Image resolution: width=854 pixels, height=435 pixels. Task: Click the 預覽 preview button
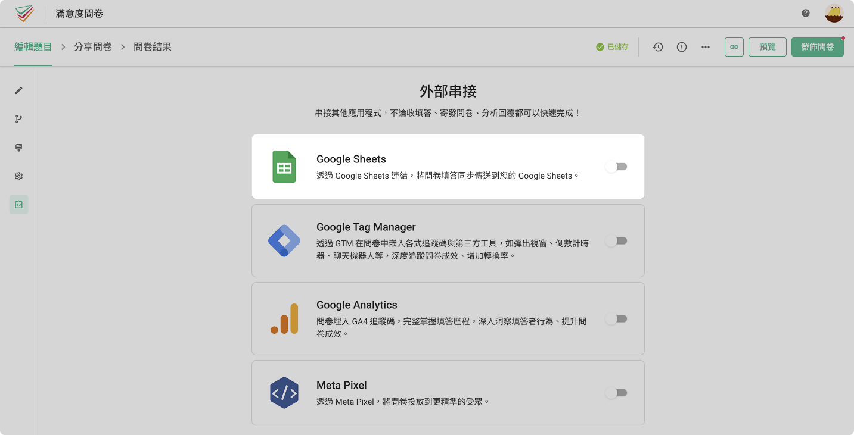768,47
